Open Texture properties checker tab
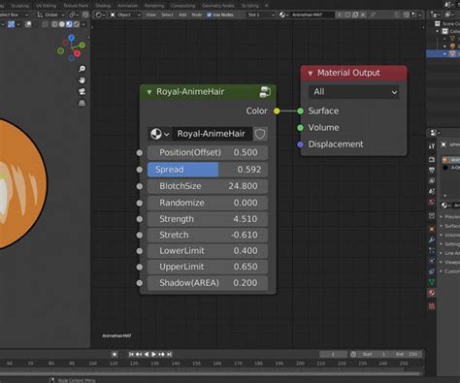Screen dimensions: 460x383 (x=432, y=305)
